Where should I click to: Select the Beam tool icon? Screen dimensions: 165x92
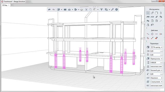point(156,17)
